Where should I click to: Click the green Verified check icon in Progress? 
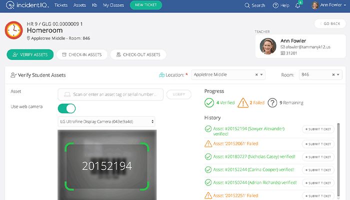pos(209,102)
